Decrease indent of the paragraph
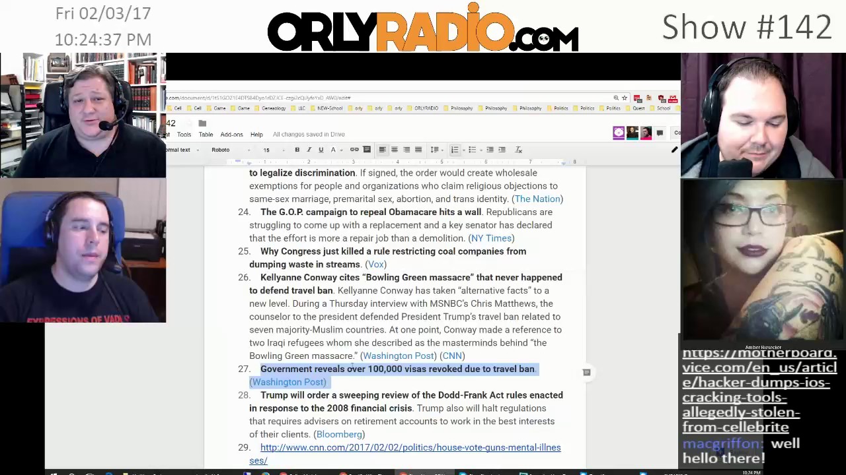This screenshot has width=846, height=475. point(490,150)
